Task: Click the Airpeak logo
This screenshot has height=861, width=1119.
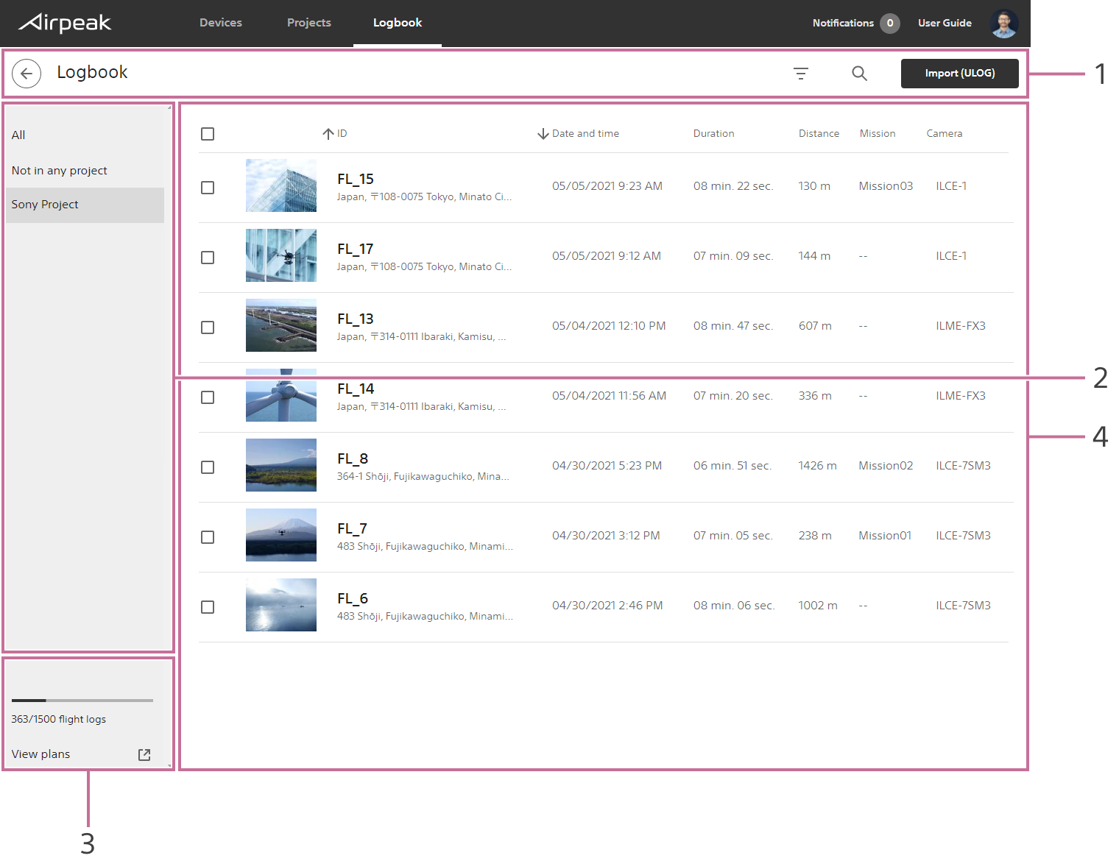Action: click(x=65, y=23)
